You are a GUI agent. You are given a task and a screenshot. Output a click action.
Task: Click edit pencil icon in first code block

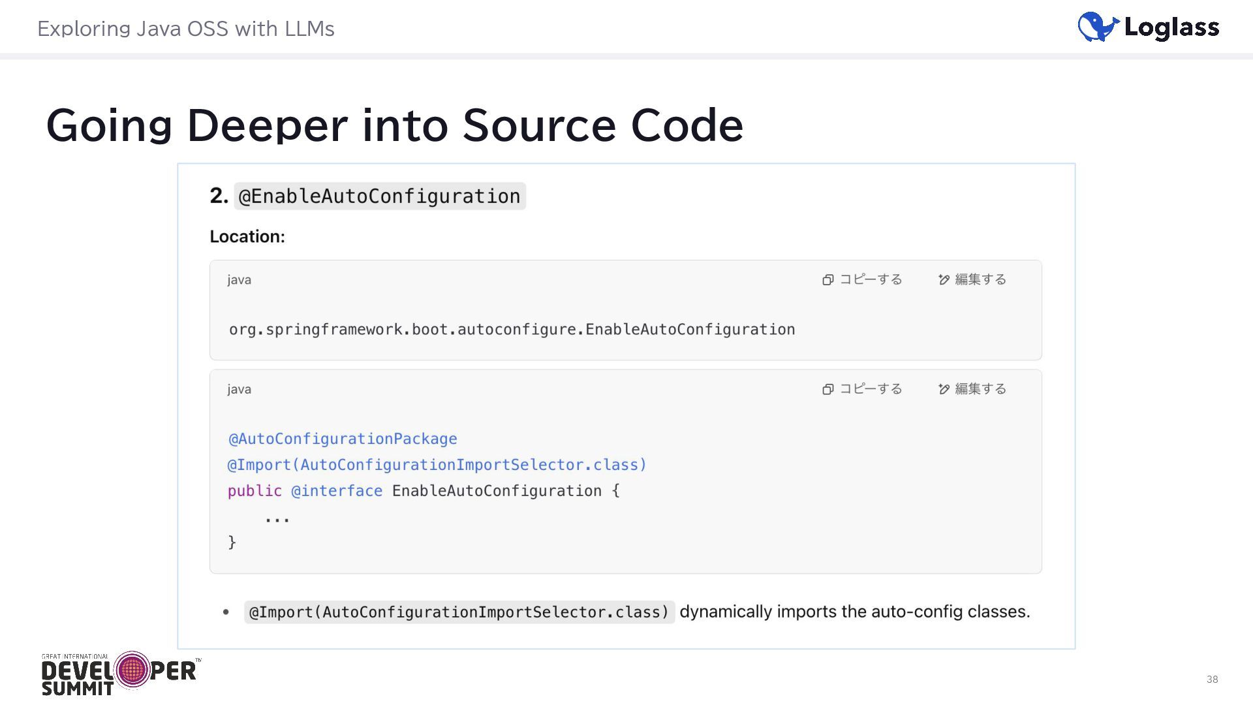944,280
